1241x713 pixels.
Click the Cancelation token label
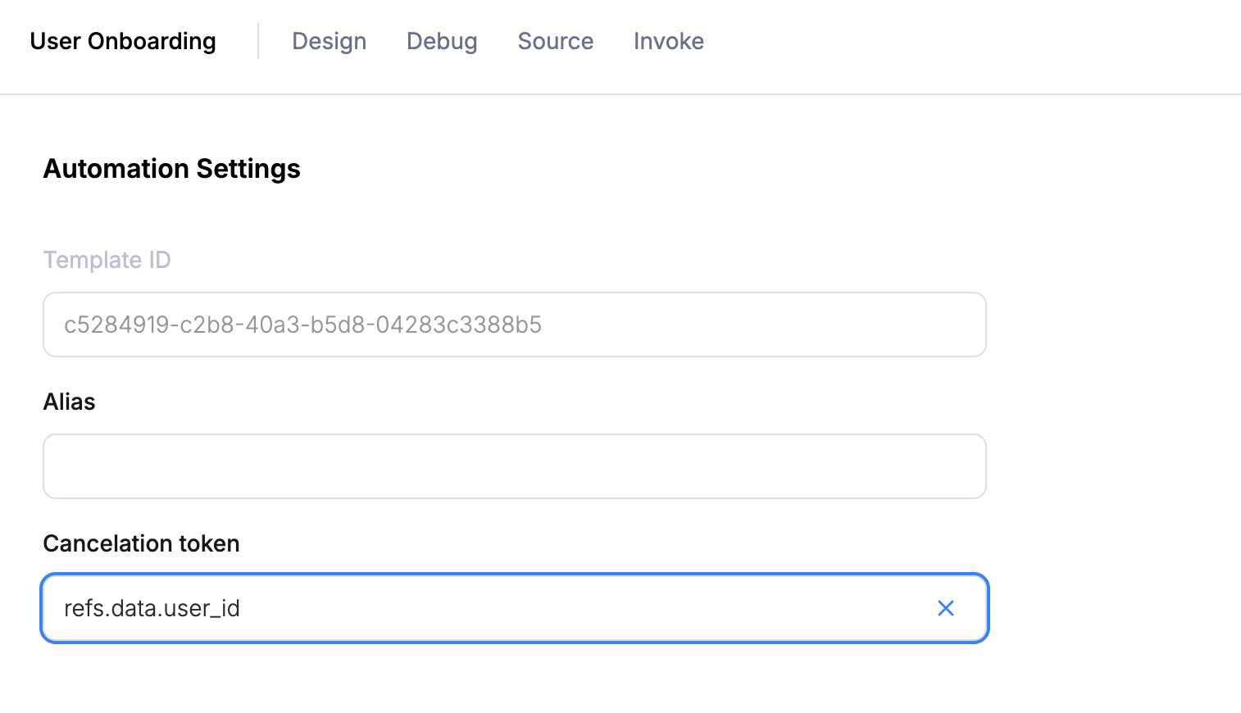[141, 543]
